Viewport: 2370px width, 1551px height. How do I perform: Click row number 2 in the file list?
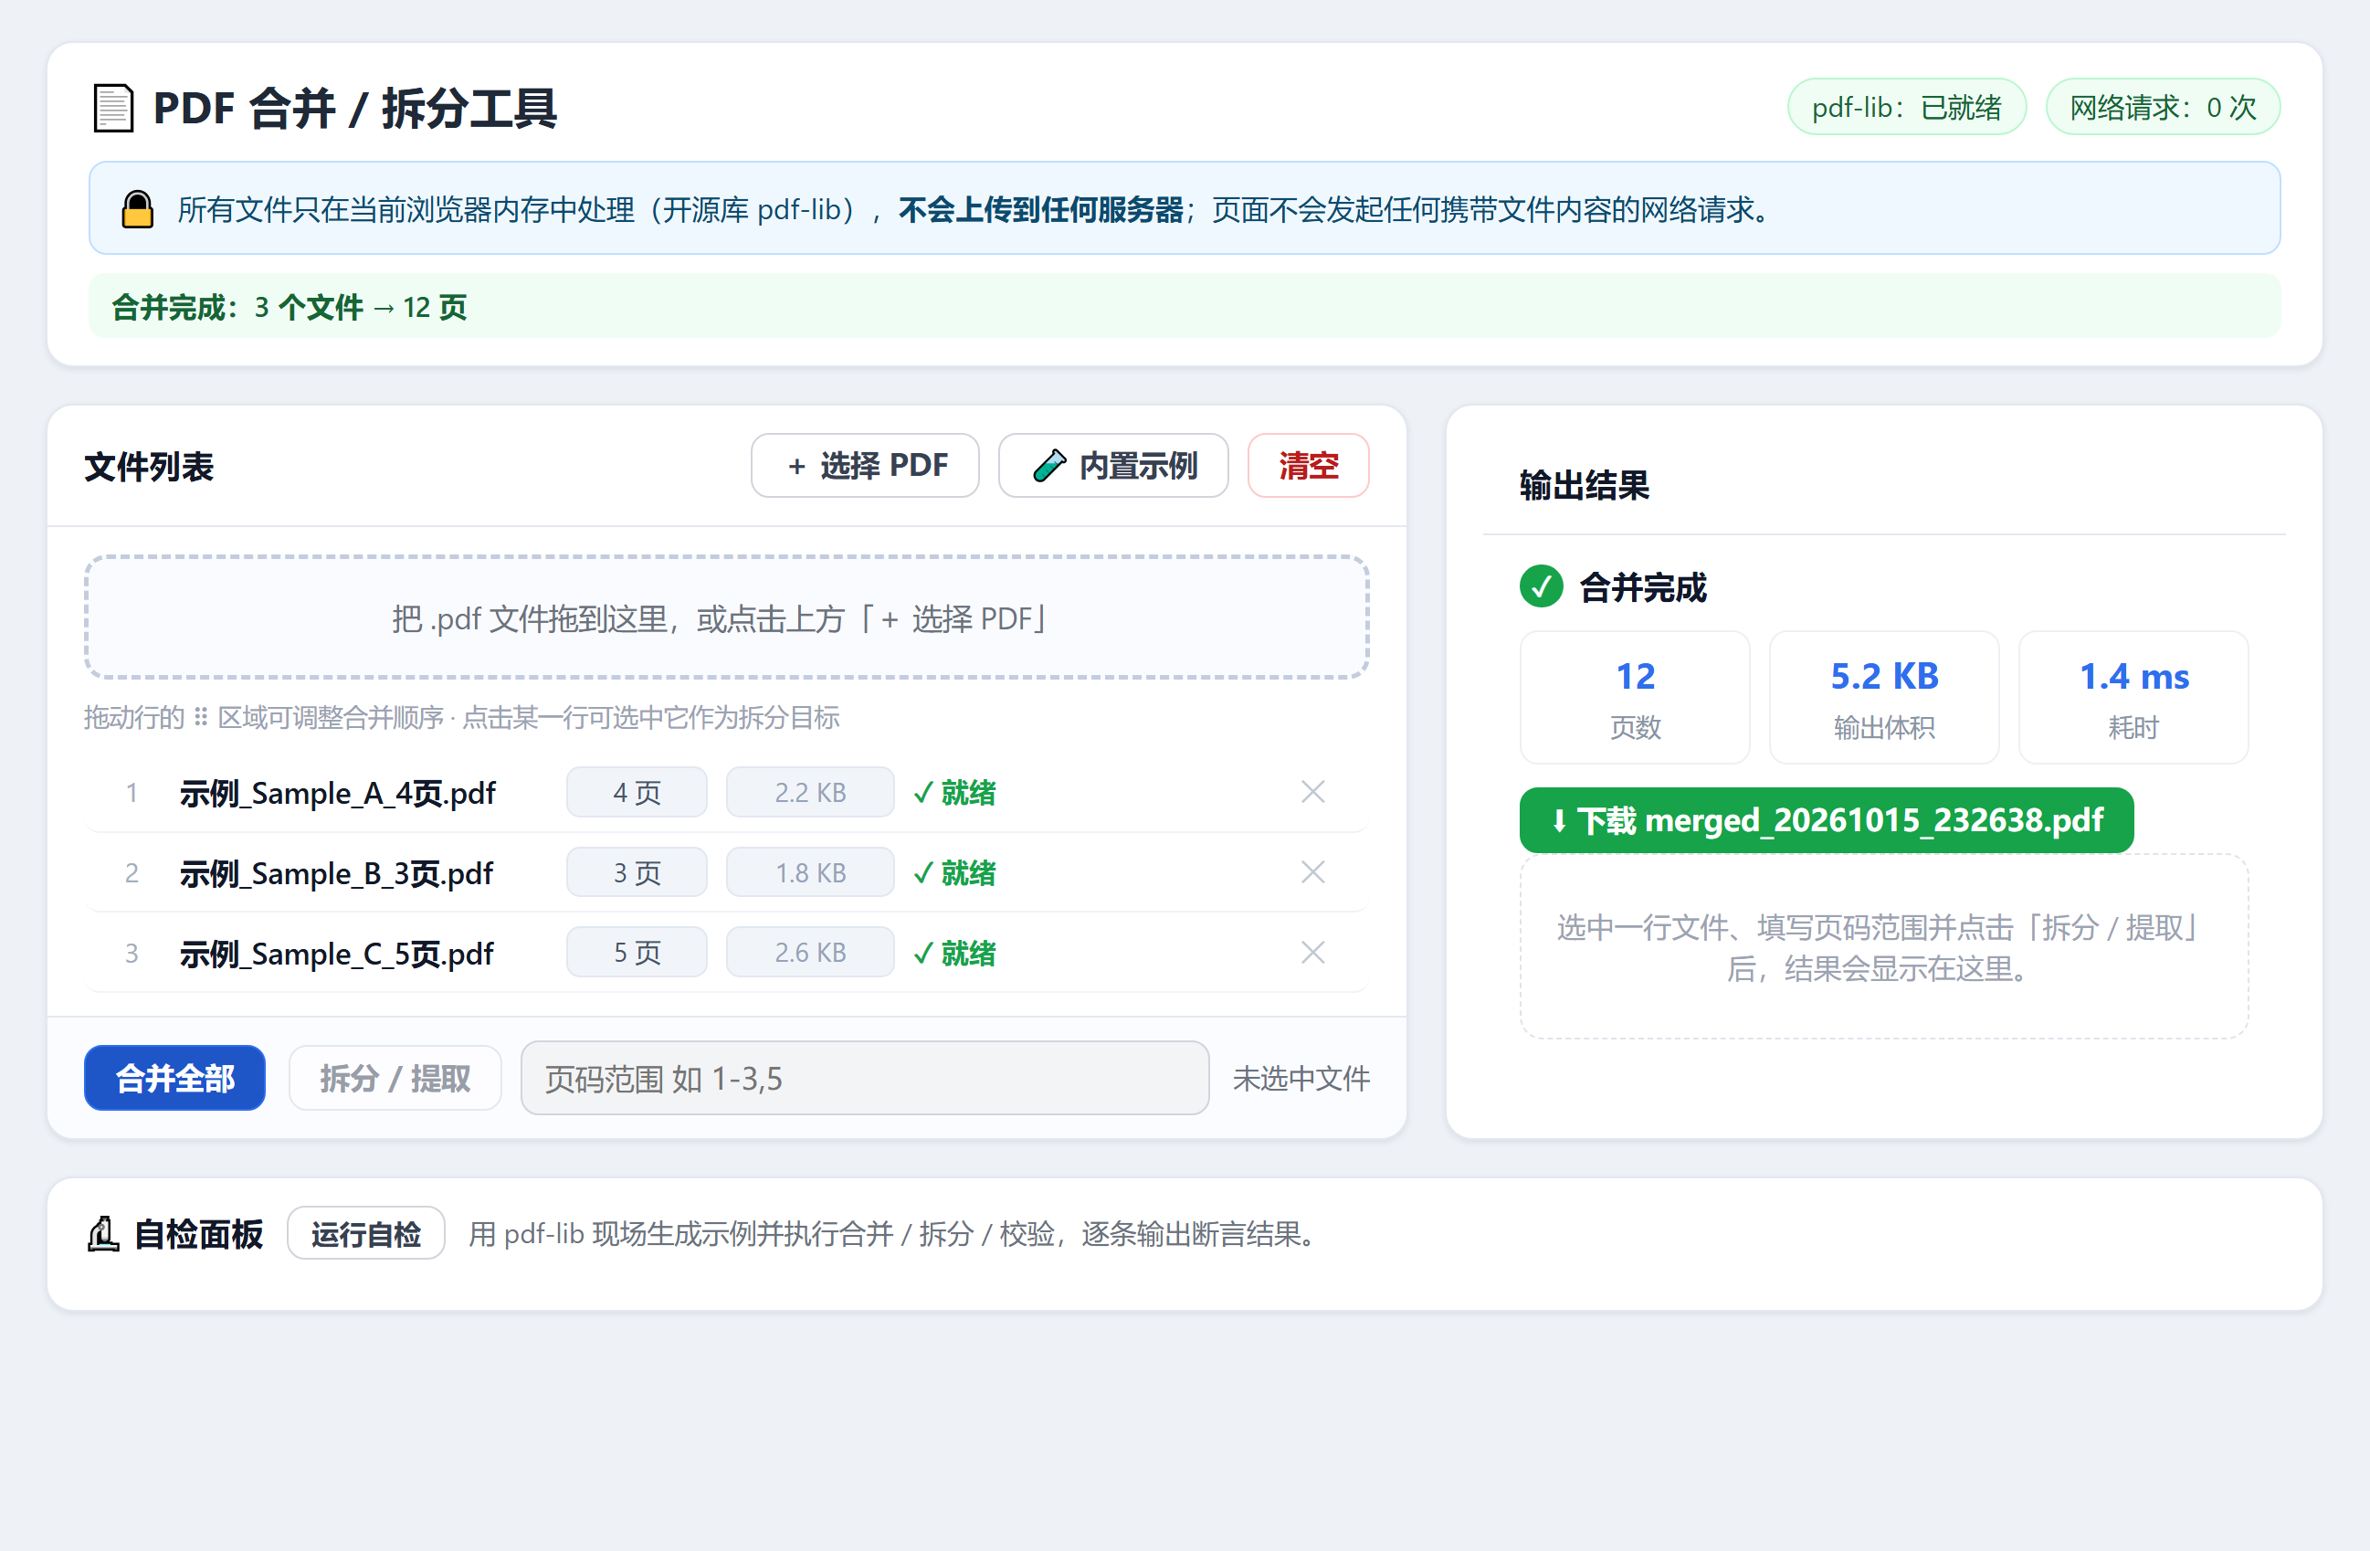point(132,872)
